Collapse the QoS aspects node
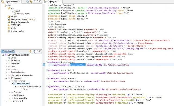 click(6, 78)
